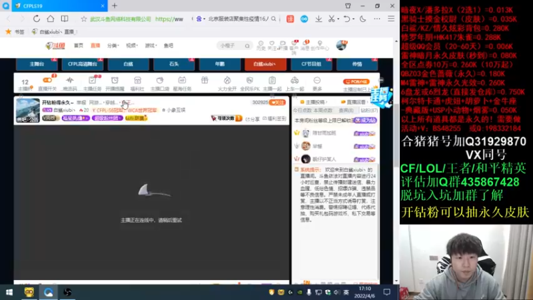Expand the 分类 nav dropdown

click(x=113, y=45)
